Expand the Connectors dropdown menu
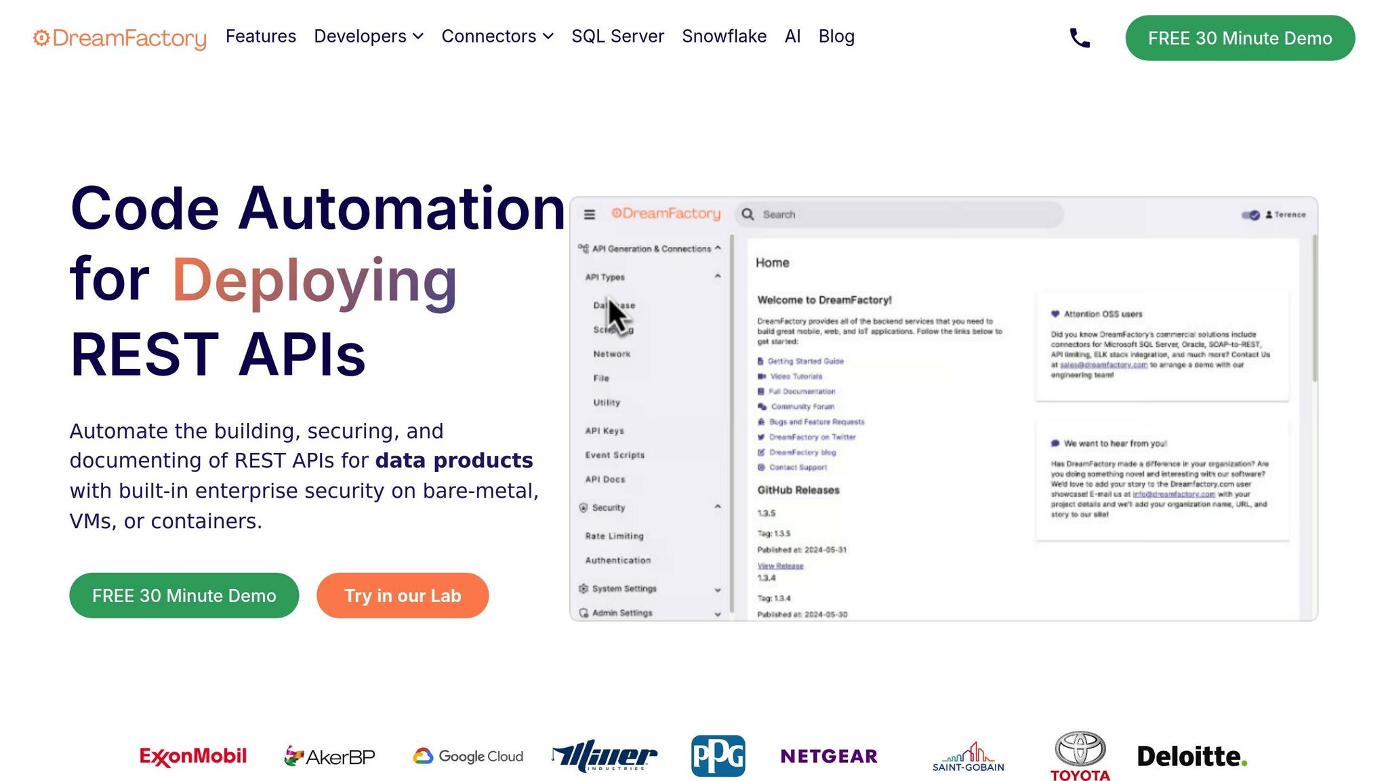The width and height of the screenshot is (1388, 781). coord(497,37)
